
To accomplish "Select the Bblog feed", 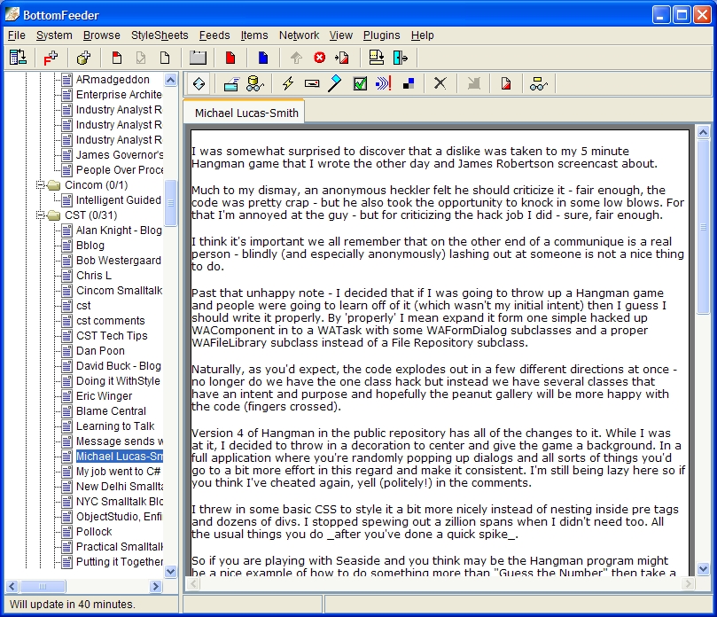I will point(90,246).
